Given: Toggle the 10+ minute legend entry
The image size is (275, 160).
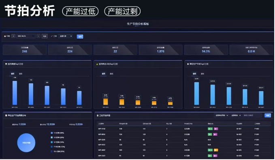Looking at the screenshot, I should pyautogui.click(x=58, y=152).
